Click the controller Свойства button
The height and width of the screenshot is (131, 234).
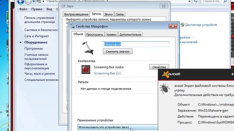159,67
